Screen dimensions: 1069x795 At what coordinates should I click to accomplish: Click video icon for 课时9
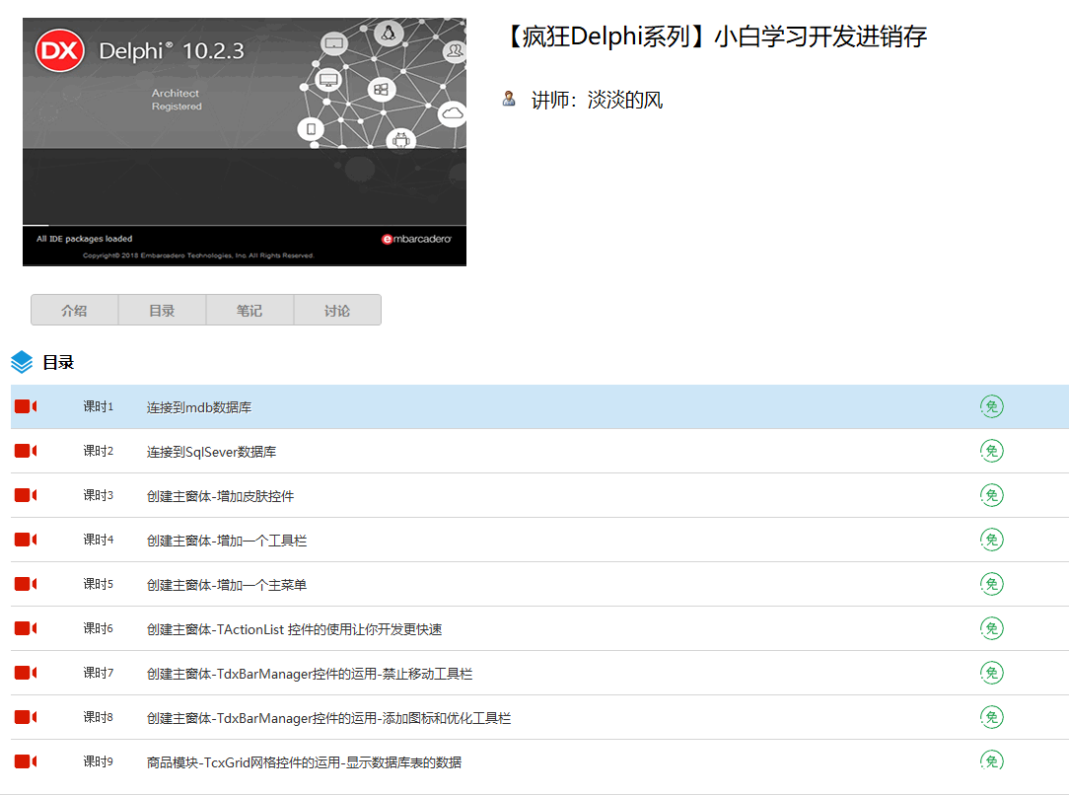pyautogui.click(x=26, y=760)
